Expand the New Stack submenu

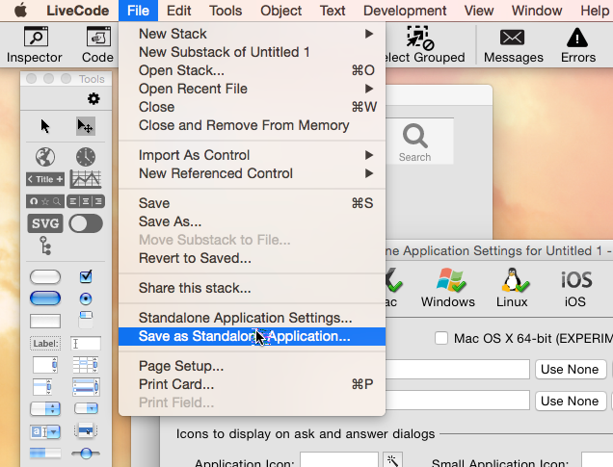253,34
